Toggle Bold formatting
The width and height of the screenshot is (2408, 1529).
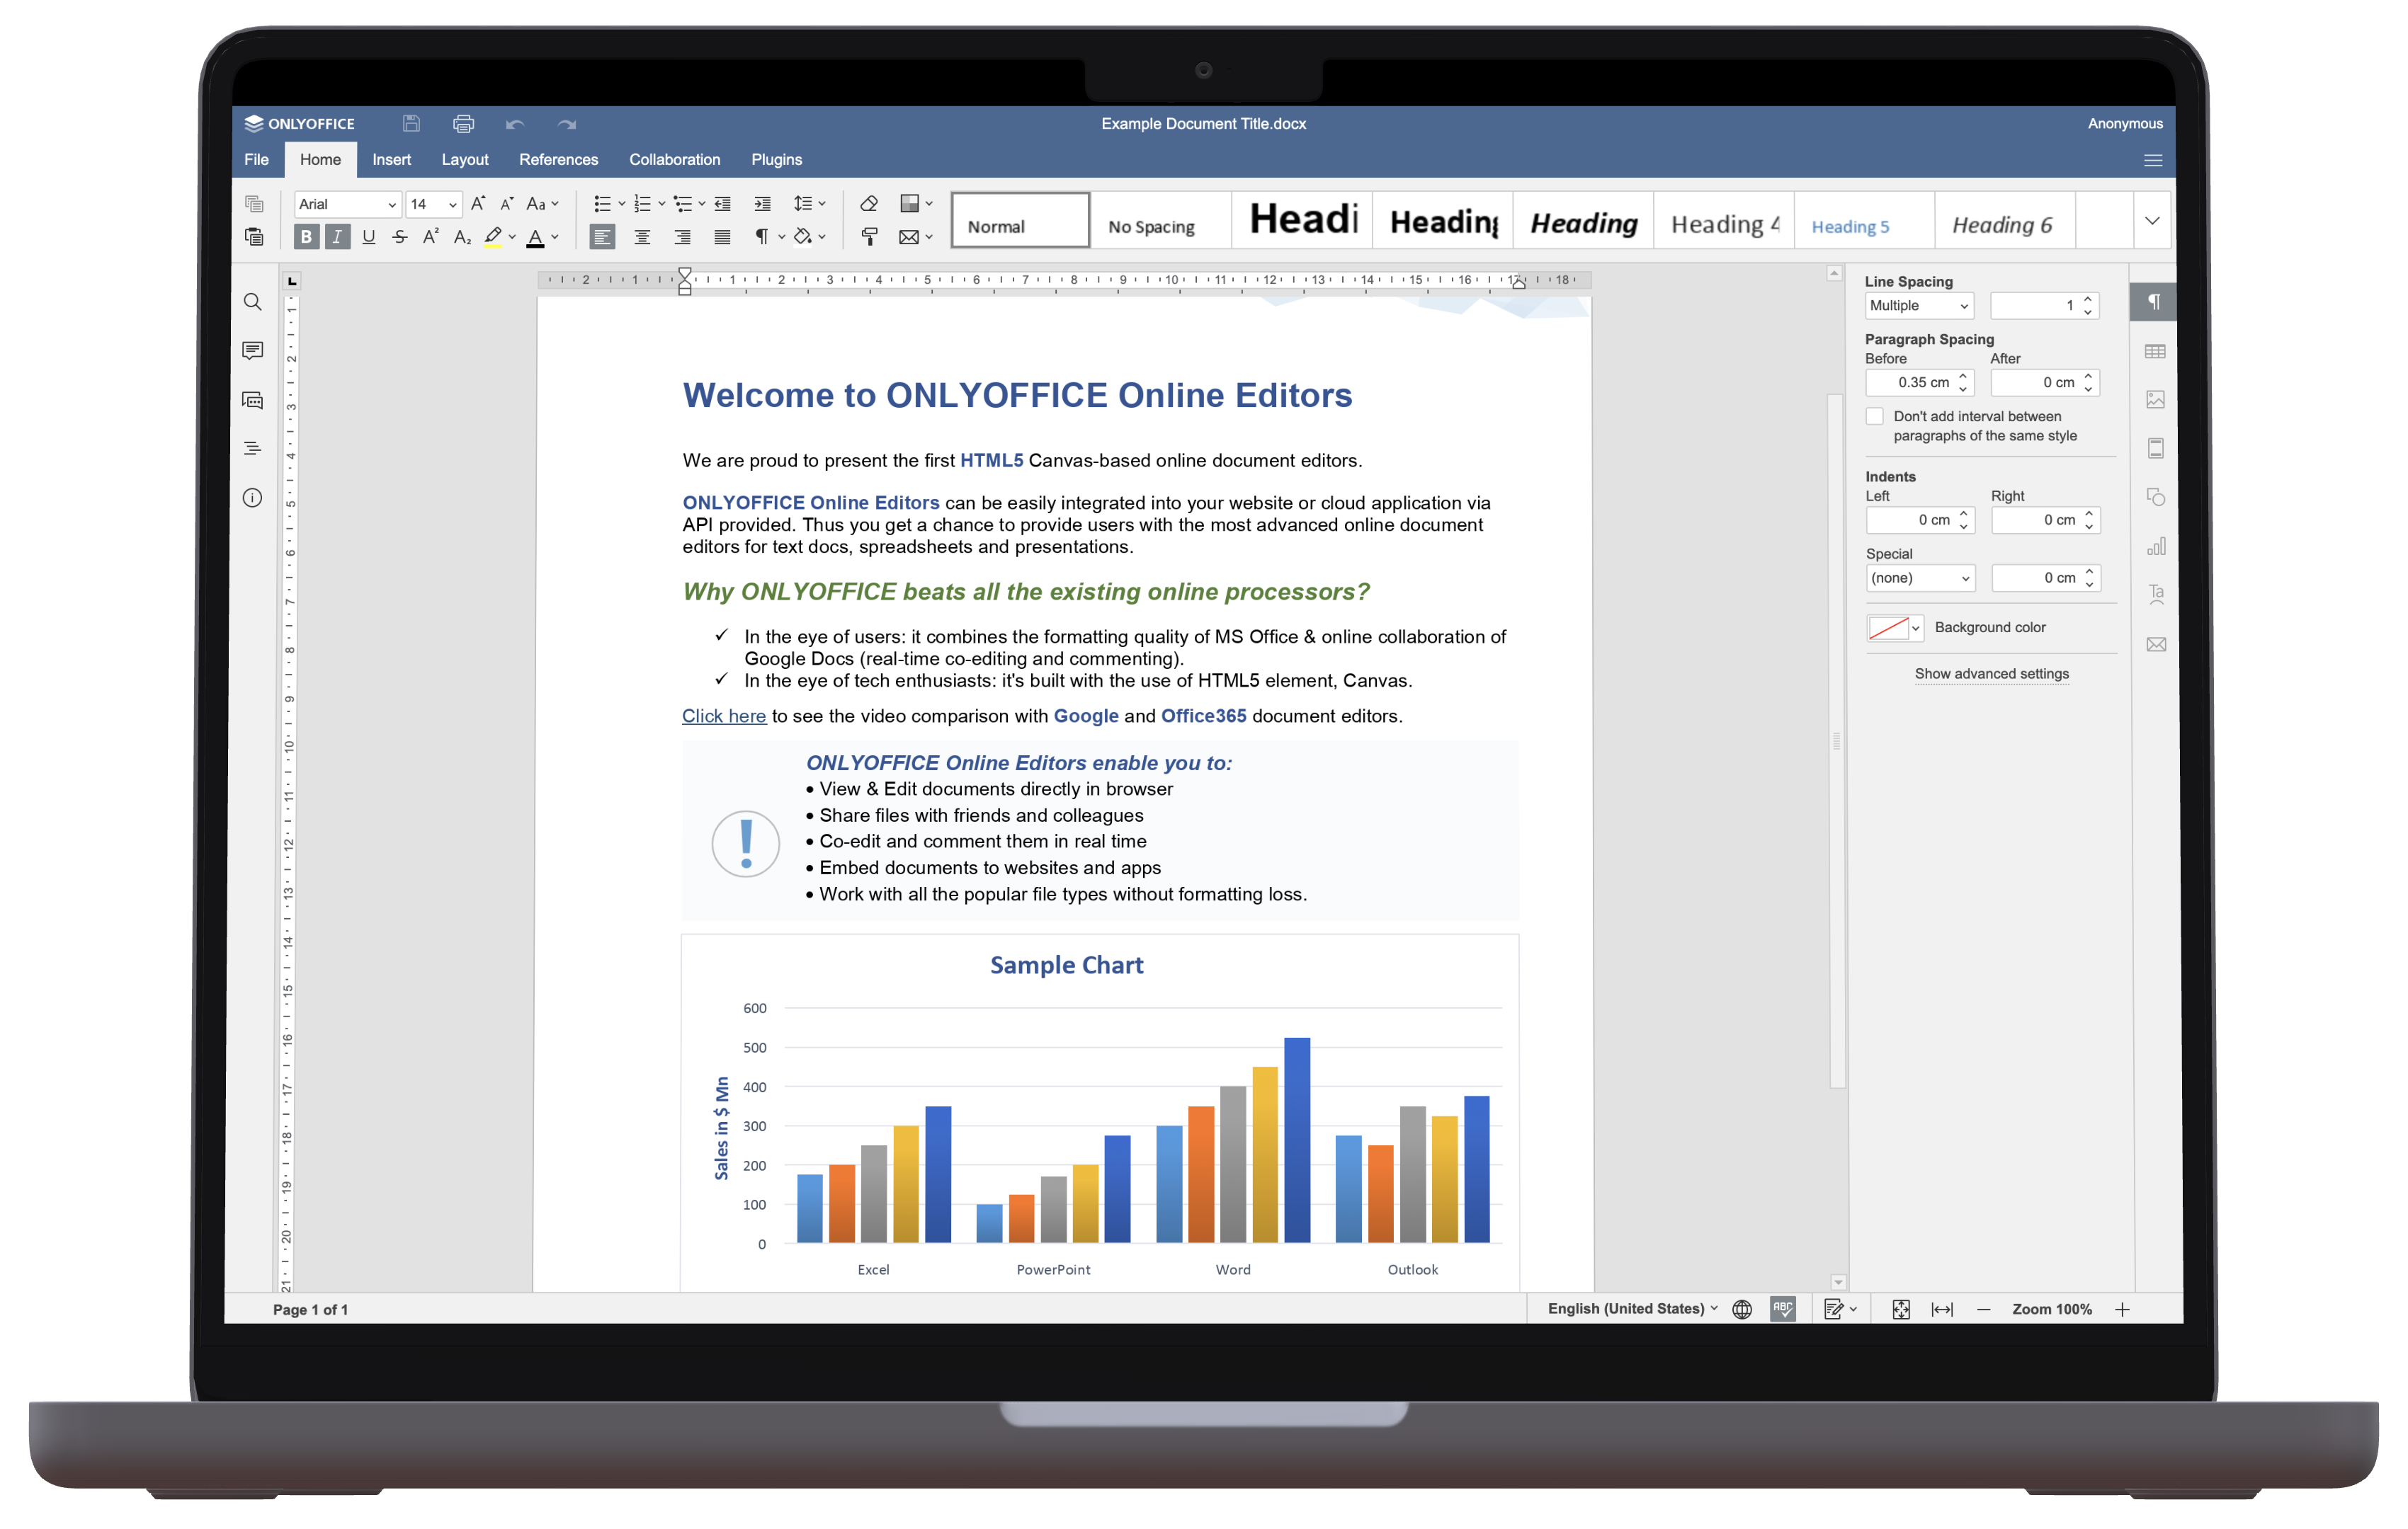click(306, 237)
